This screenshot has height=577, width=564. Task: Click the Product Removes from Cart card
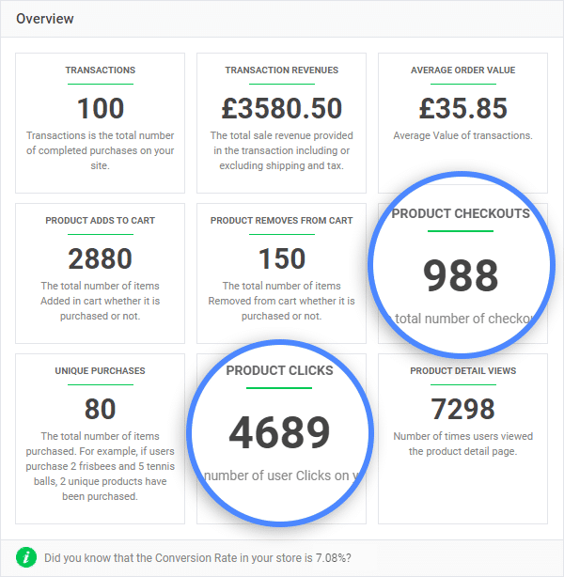point(281,273)
